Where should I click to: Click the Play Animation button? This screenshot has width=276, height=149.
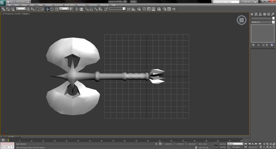253,144
